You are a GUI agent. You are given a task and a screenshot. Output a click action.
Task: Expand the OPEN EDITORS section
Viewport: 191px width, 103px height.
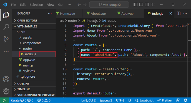(x=34, y=21)
